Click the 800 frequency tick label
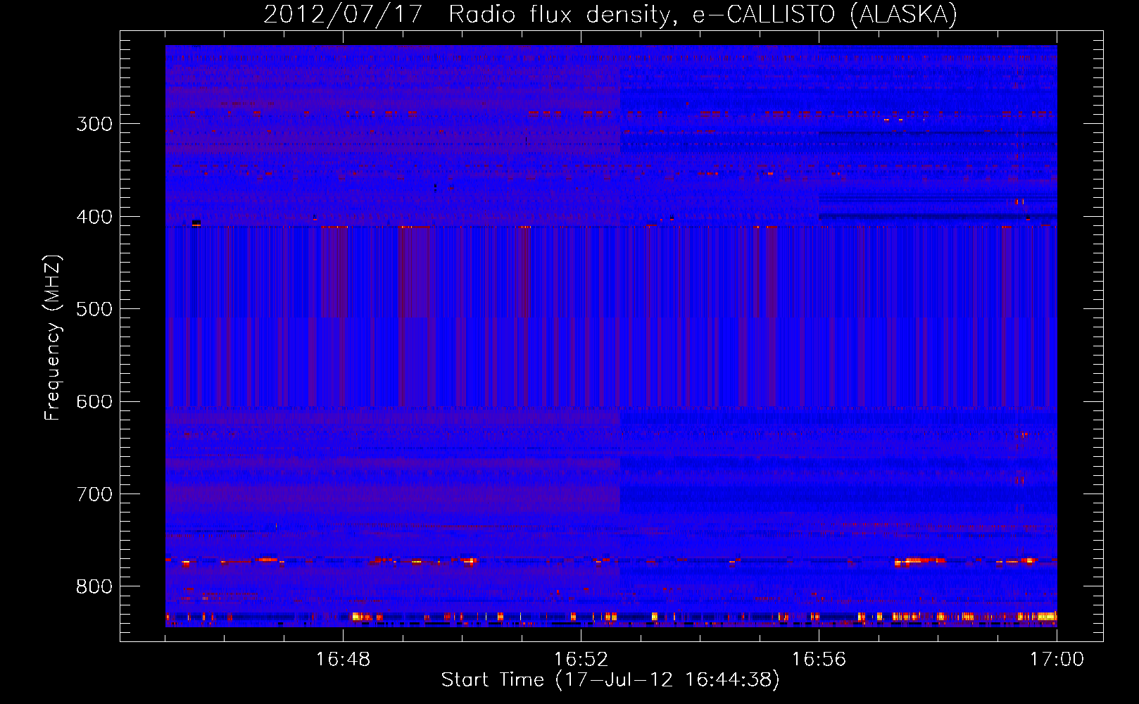 (x=94, y=587)
